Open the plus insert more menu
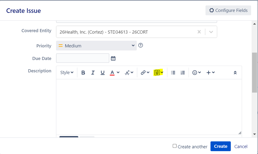The height and width of the screenshot is (154, 258). coord(210,72)
